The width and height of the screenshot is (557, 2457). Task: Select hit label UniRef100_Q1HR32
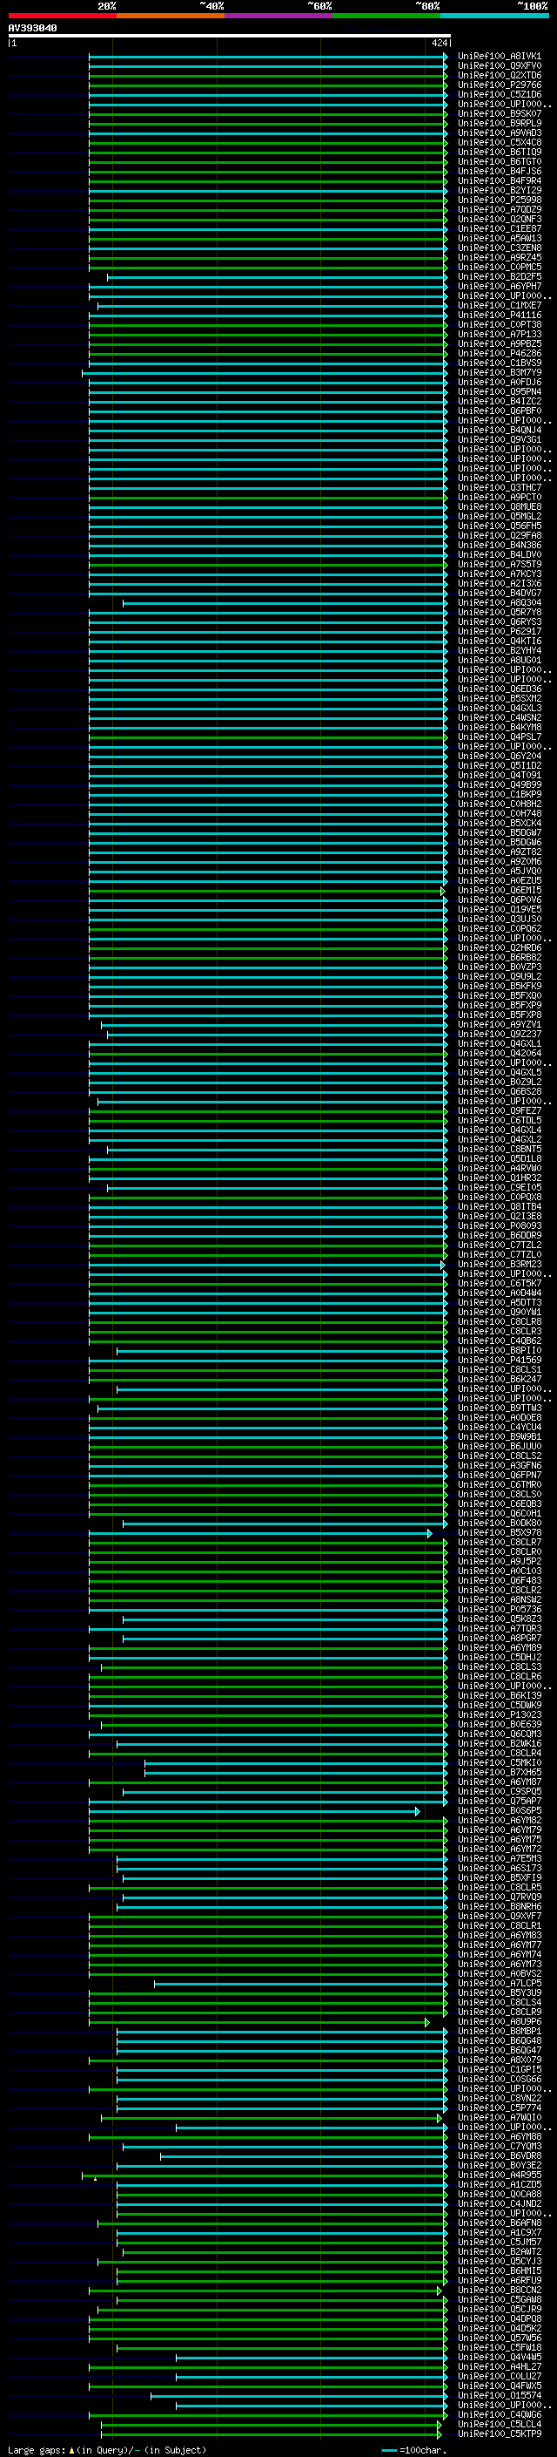tap(499, 1178)
